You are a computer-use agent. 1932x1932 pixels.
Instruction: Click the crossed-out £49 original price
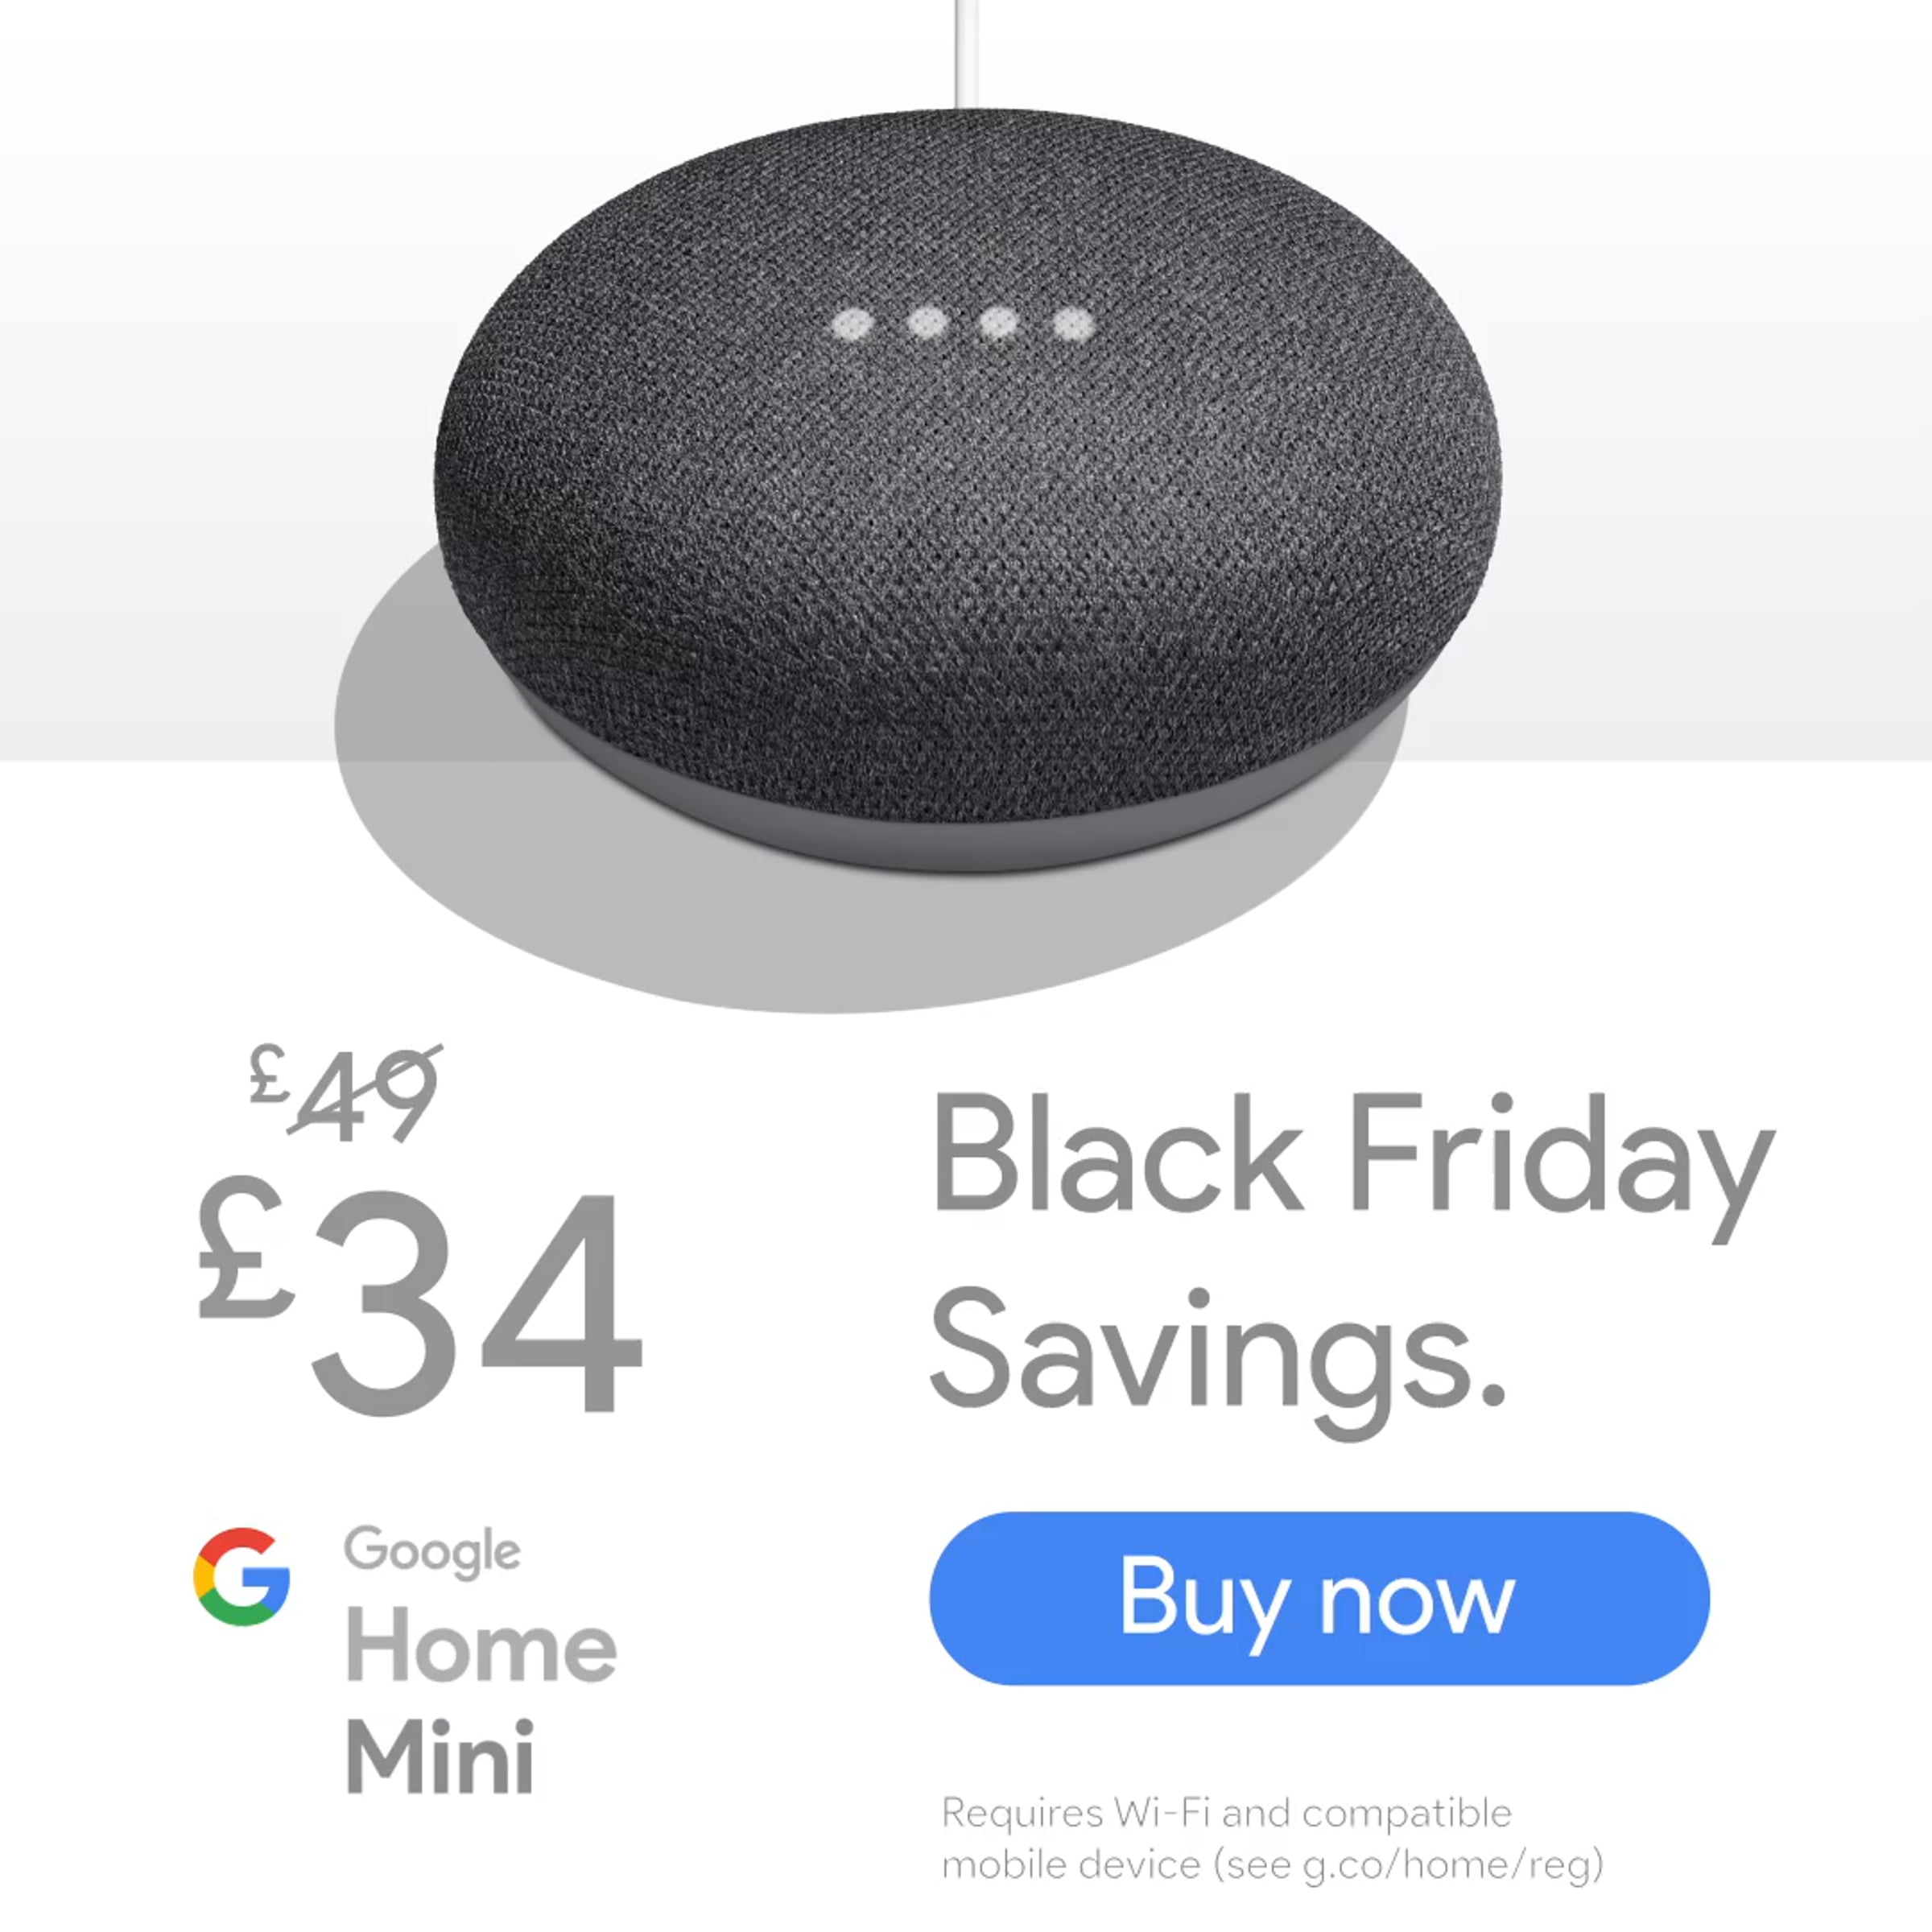point(346,1094)
